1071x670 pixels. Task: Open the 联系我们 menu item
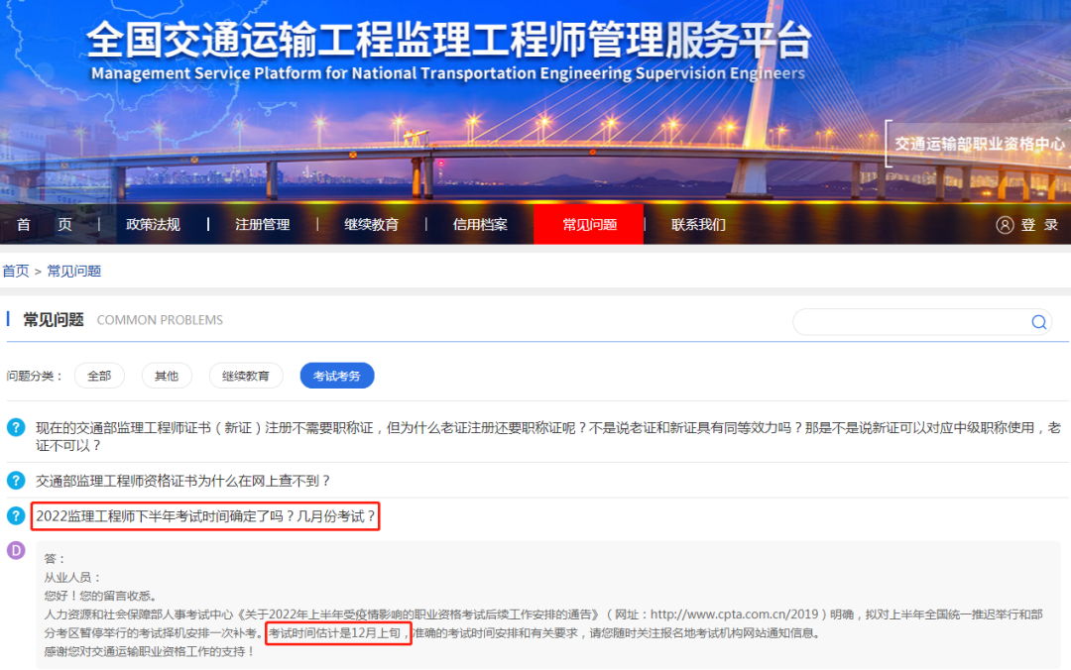(x=698, y=225)
